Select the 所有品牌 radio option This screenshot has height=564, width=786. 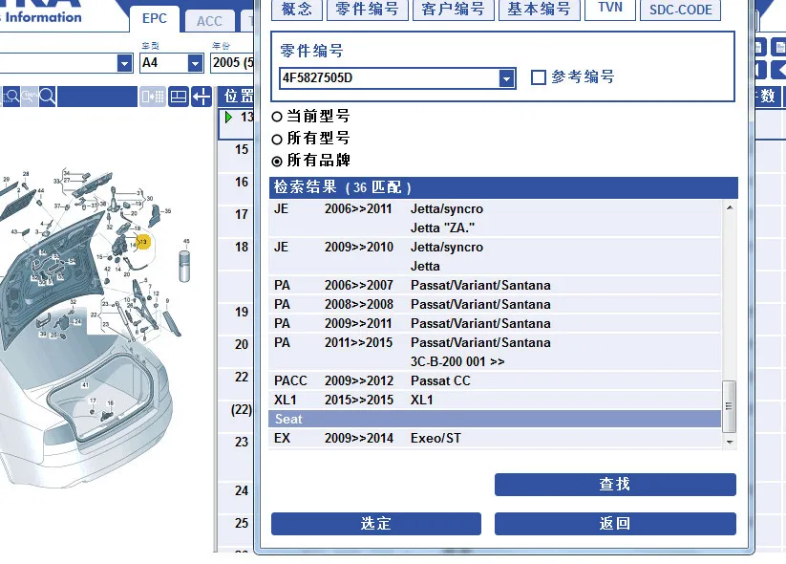tap(277, 161)
